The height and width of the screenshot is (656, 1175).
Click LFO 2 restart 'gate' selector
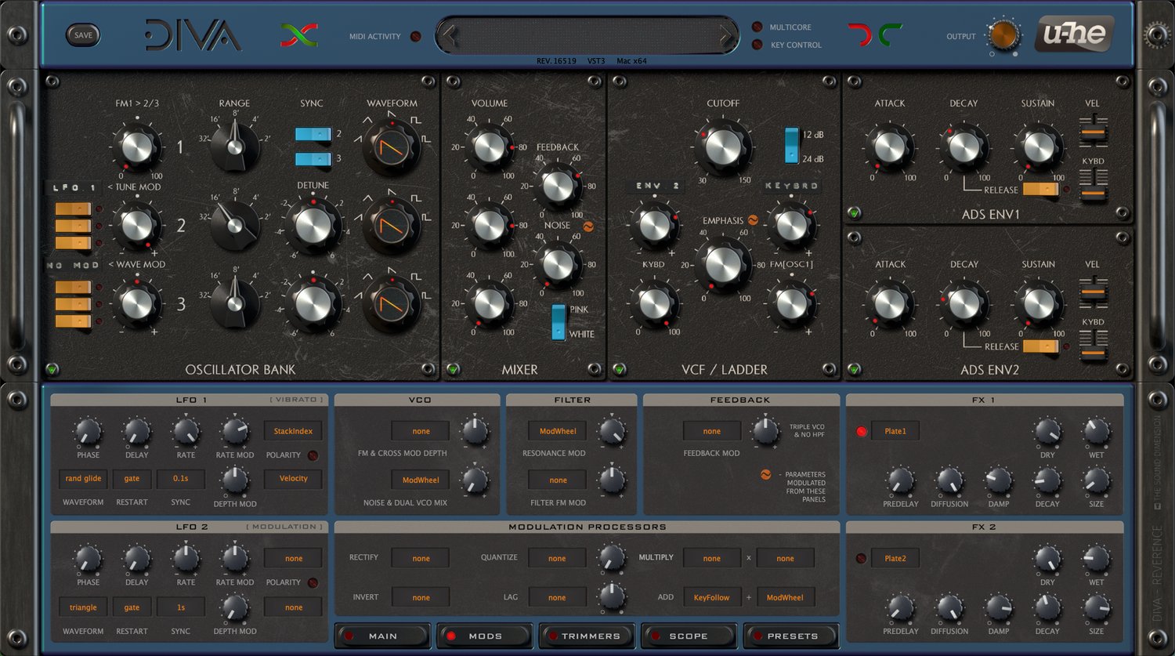(x=132, y=607)
